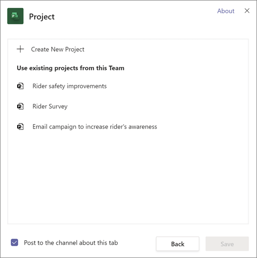Click the Email campaign project file icon

(20, 127)
